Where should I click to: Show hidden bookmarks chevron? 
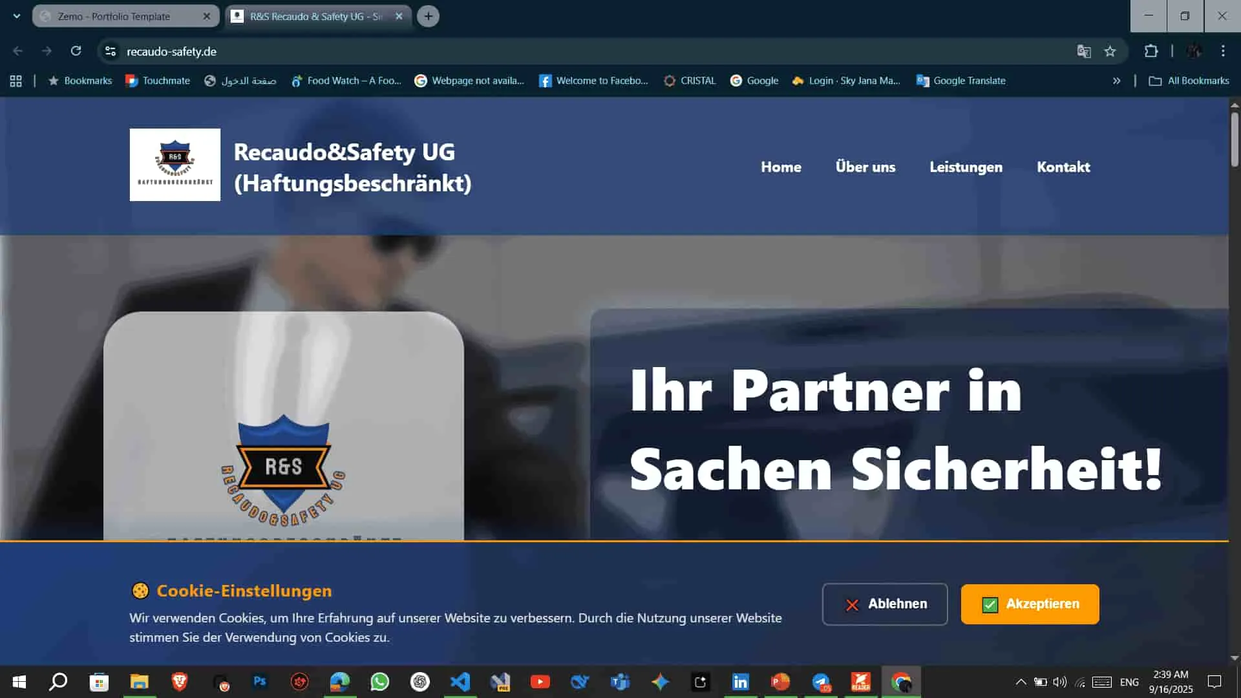1116,81
